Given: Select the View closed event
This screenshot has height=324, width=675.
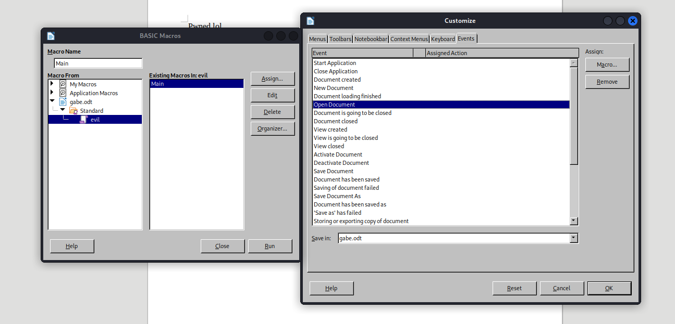Looking at the screenshot, I should (x=441, y=146).
